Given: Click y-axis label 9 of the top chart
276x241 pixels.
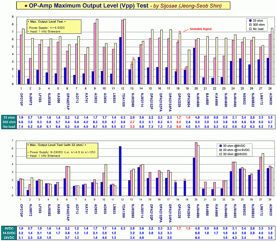Looking at the screenshot, I should [x=12, y=17].
